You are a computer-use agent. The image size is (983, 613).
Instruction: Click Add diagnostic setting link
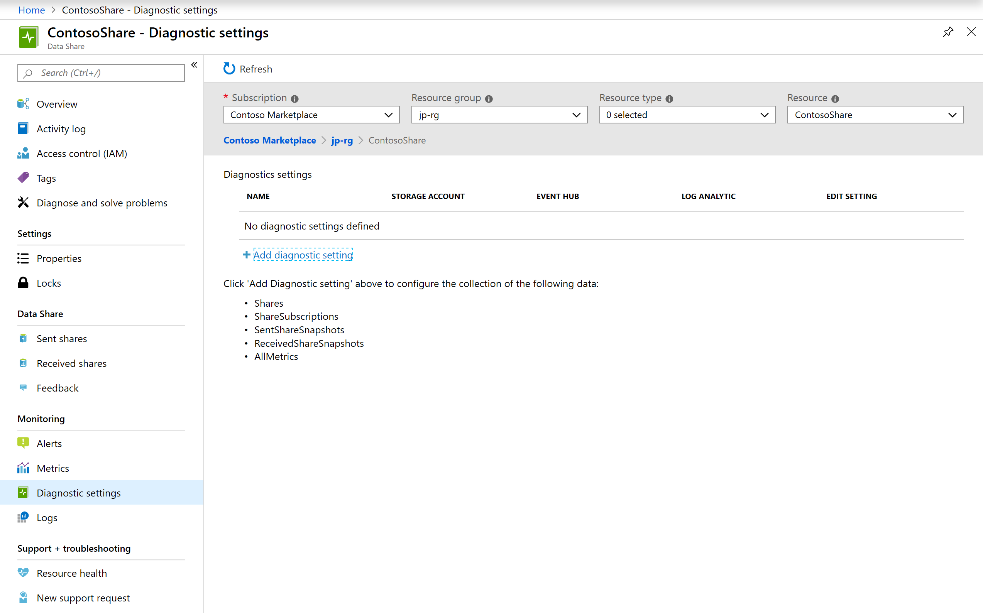(302, 255)
